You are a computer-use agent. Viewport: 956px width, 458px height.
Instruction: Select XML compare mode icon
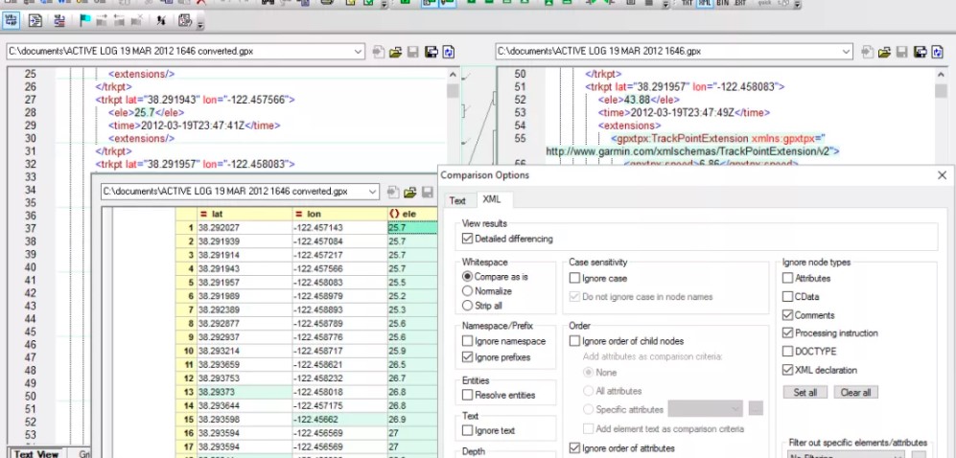point(705,3)
